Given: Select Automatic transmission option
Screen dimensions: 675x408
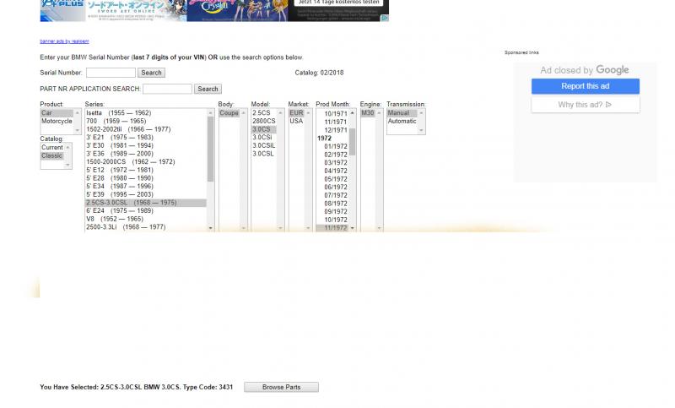Looking at the screenshot, I should [x=402, y=122].
